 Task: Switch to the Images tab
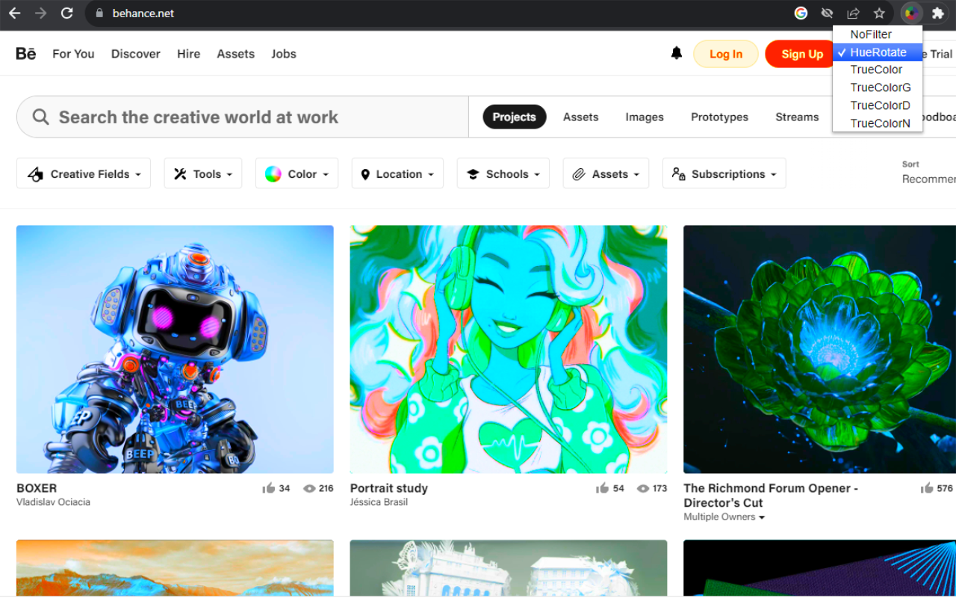click(x=644, y=117)
